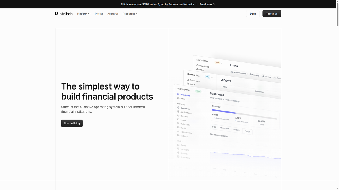
Task: Go to the Pricing page
Action: [x=99, y=14]
